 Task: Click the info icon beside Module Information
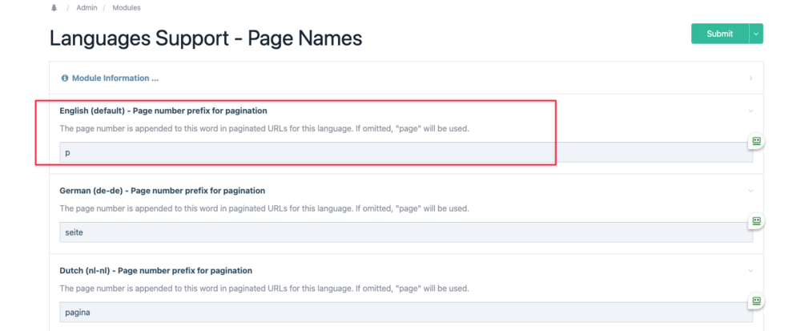[65, 79]
